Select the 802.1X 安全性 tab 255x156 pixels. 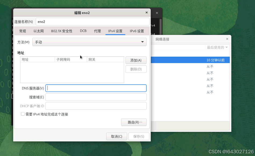(x=62, y=31)
